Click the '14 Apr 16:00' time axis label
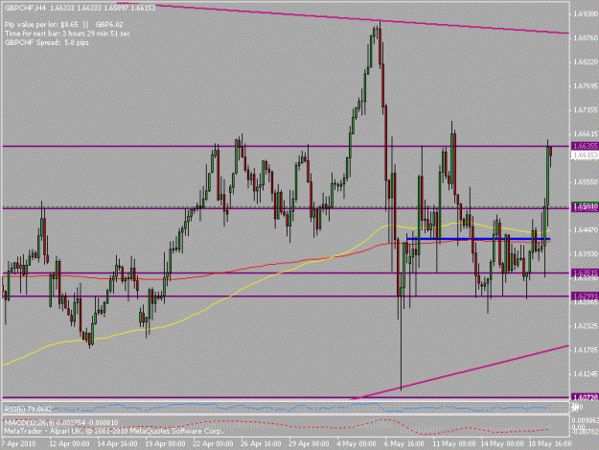This screenshot has width=599, height=450. coord(117,444)
